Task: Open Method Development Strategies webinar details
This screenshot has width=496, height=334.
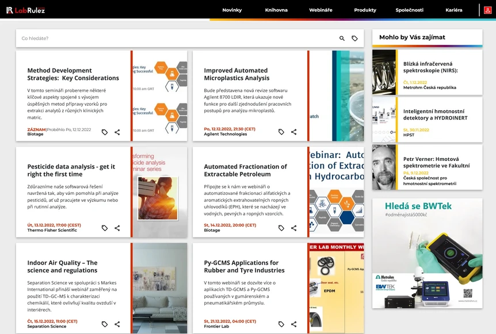Action: (74, 75)
